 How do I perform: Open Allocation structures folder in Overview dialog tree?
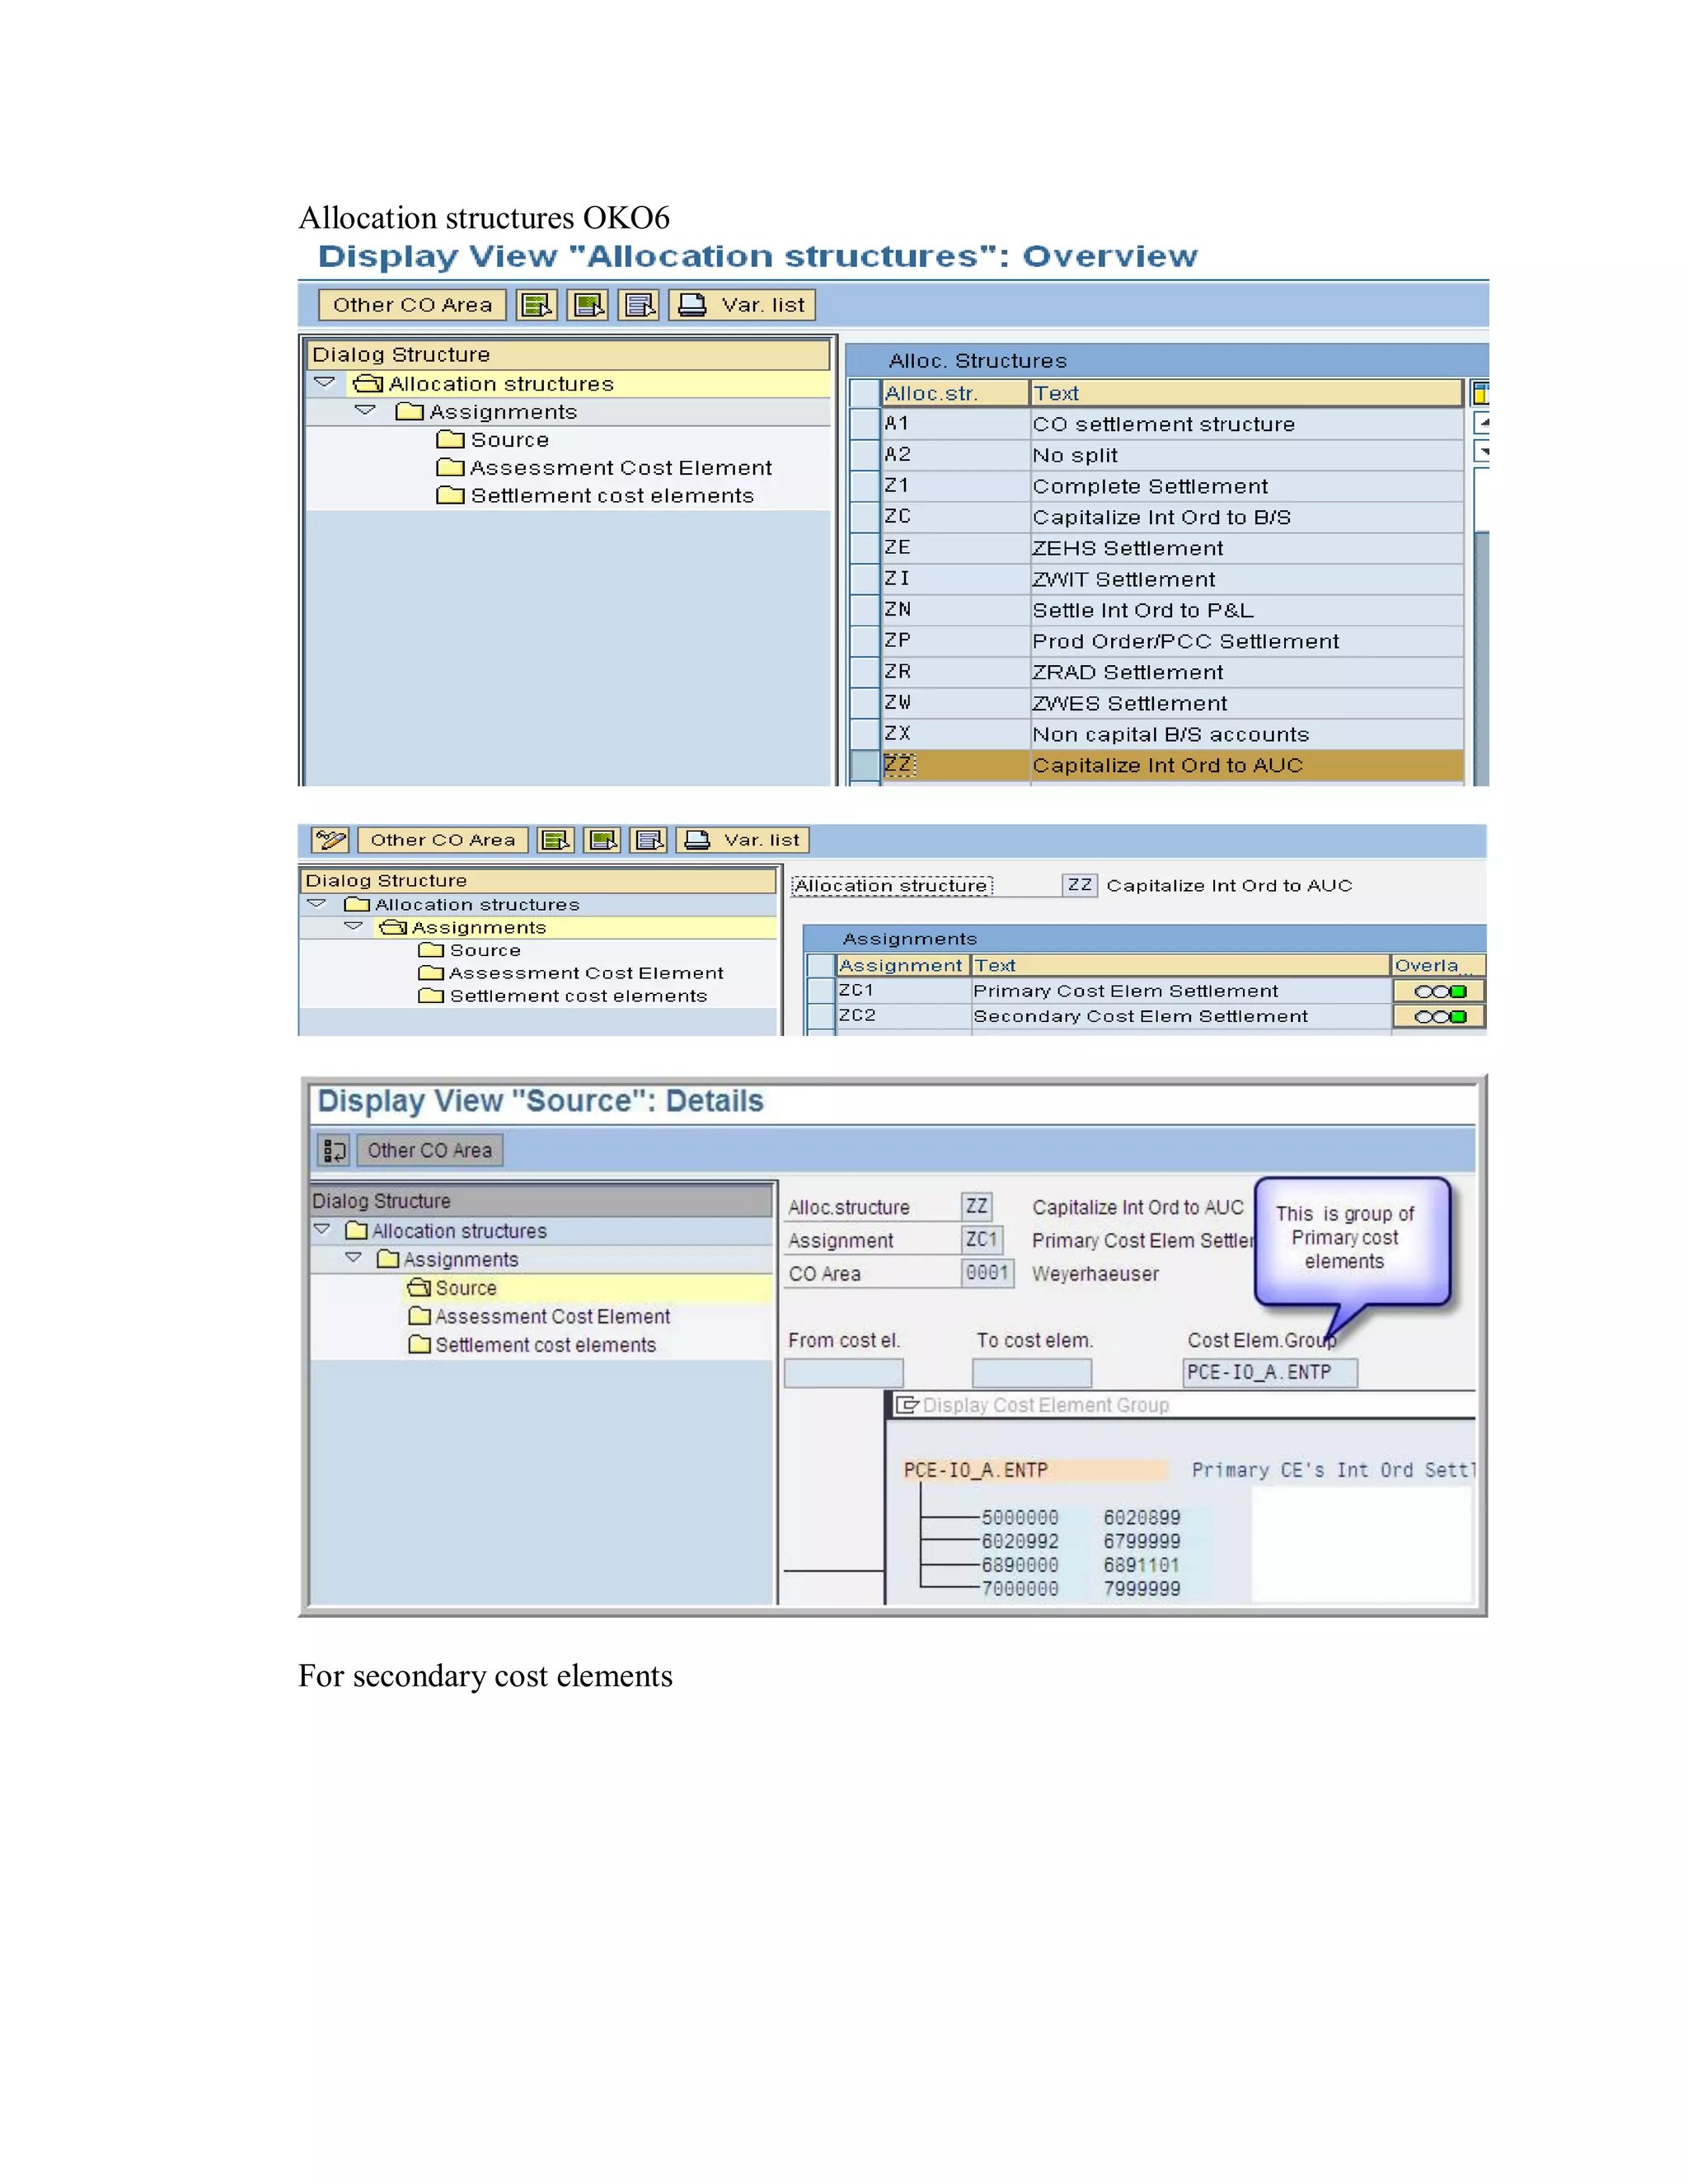[x=484, y=384]
